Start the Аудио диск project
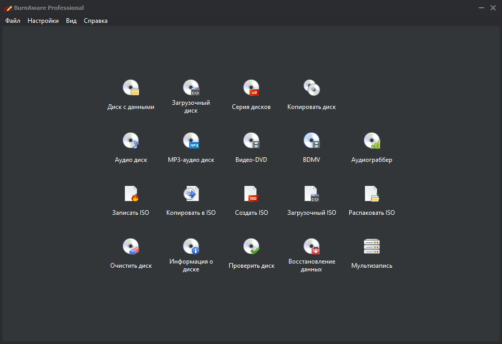502x344 pixels. click(x=131, y=141)
